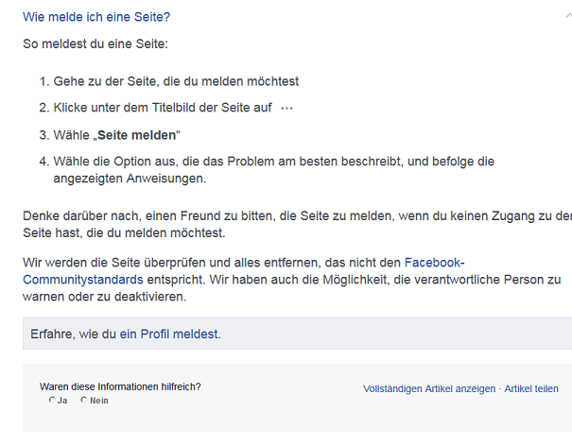Viewport: 572px width, 446px height.
Task: Select the 'Nein' radio button
Action: (84, 400)
